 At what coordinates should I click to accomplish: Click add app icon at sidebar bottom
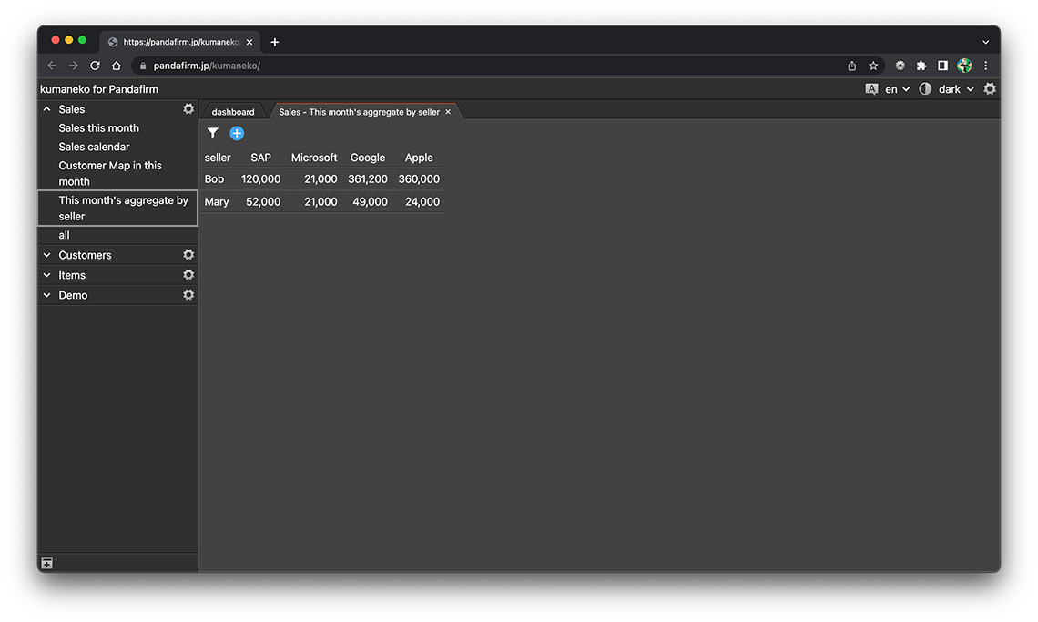[47, 564]
